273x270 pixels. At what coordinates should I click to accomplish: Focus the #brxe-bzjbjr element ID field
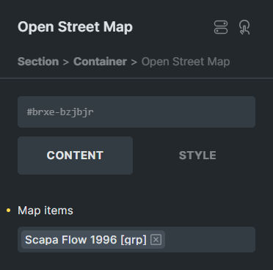point(136,112)
